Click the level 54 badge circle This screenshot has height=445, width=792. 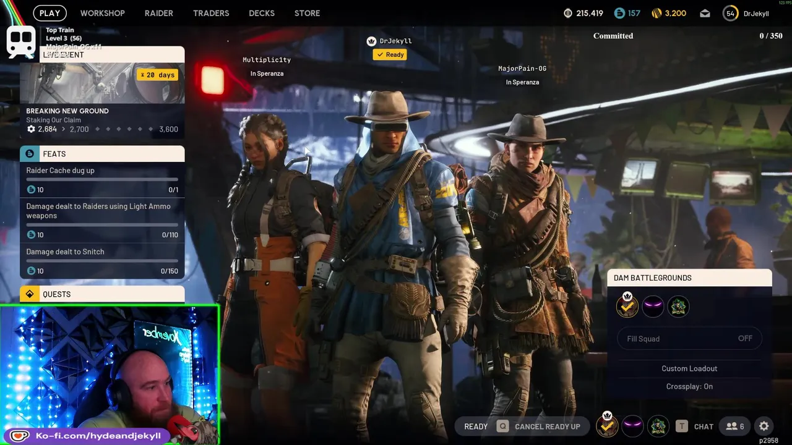[x=731, y=13]
